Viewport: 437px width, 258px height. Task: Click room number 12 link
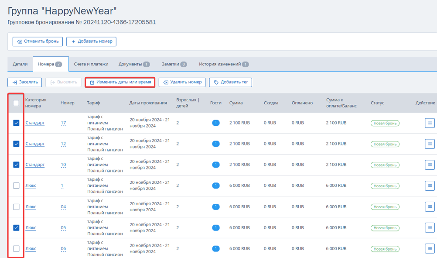pos(63,144)
